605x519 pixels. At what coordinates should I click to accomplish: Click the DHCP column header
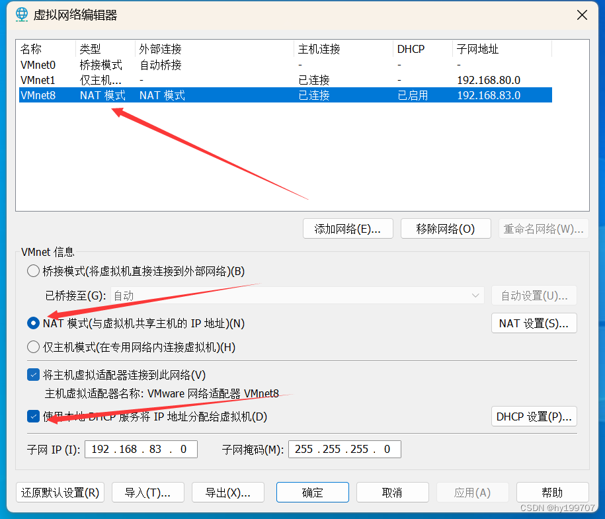423,49
